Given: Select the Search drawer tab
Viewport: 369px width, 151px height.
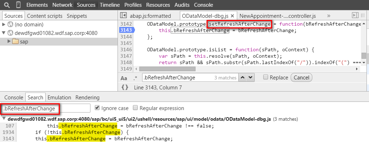Looking at the screenshot, I should point(35,97).
